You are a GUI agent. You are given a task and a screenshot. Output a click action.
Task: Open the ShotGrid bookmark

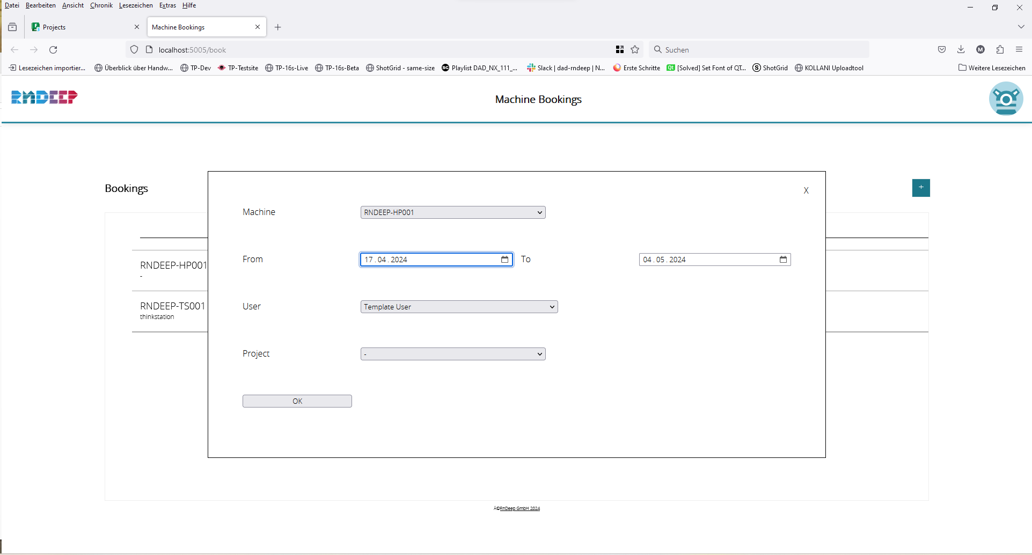click(x=770, y=68)
